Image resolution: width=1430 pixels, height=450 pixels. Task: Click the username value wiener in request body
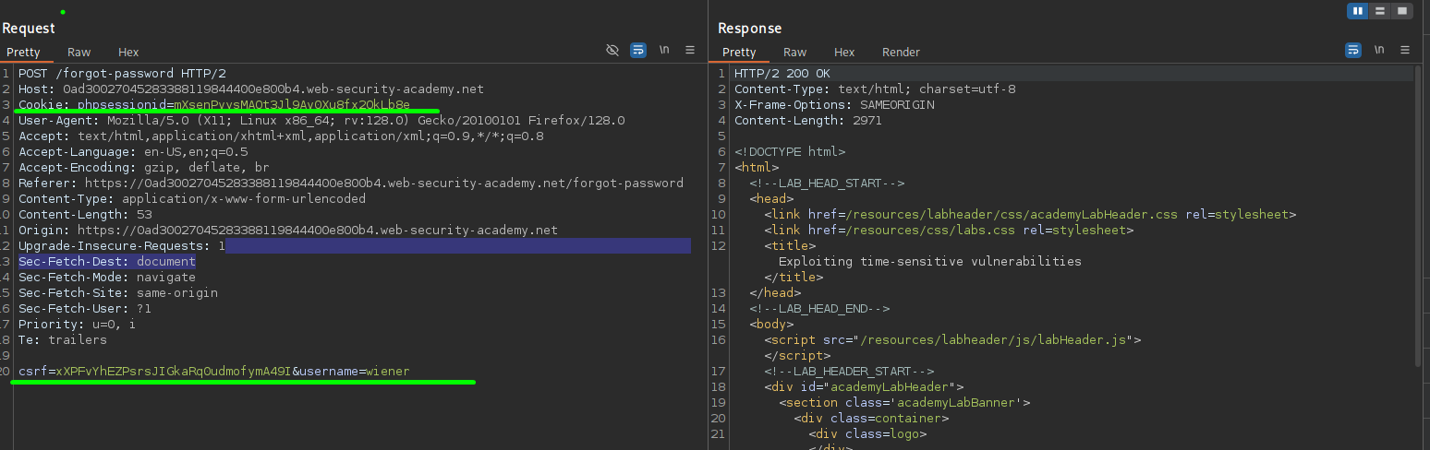(388, 372)
